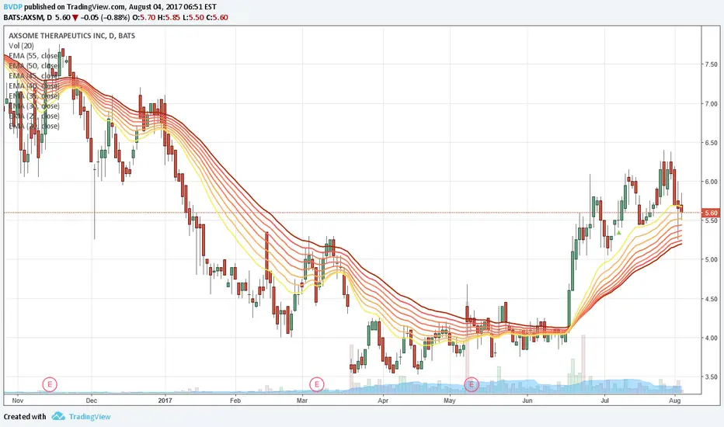Click the green triangle marker in July

tap(618, 233)
